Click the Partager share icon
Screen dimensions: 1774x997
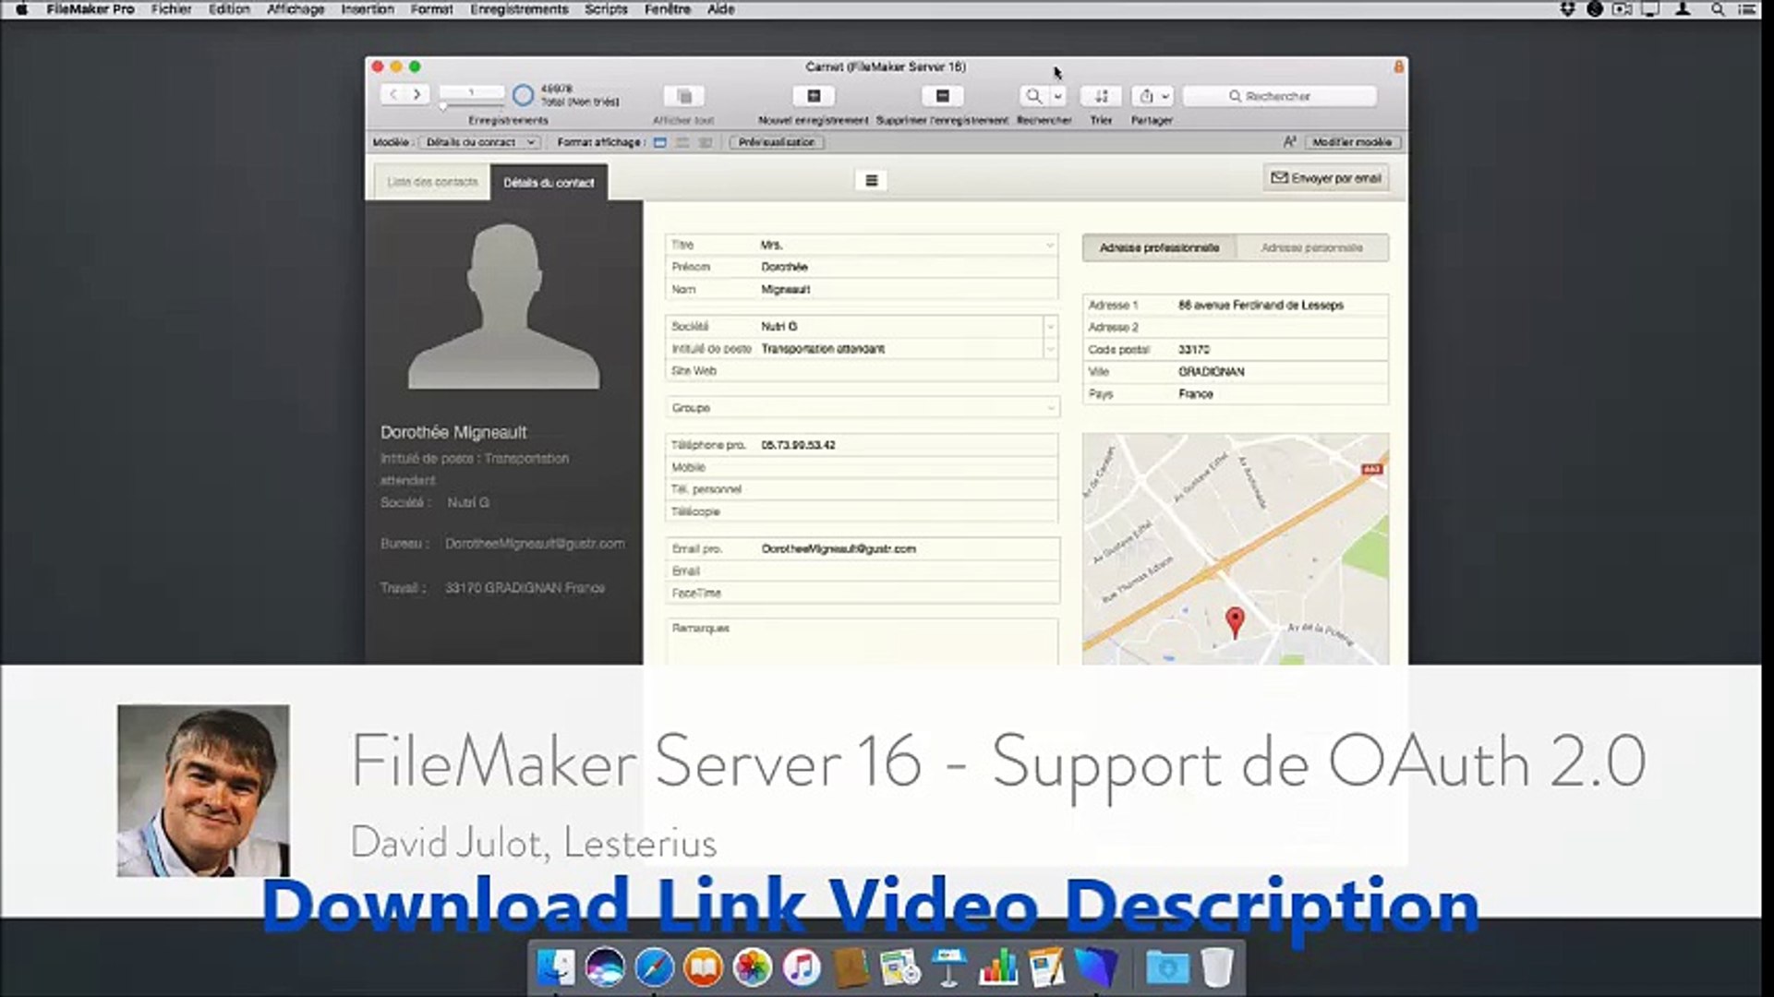[x=1146, y=96]
